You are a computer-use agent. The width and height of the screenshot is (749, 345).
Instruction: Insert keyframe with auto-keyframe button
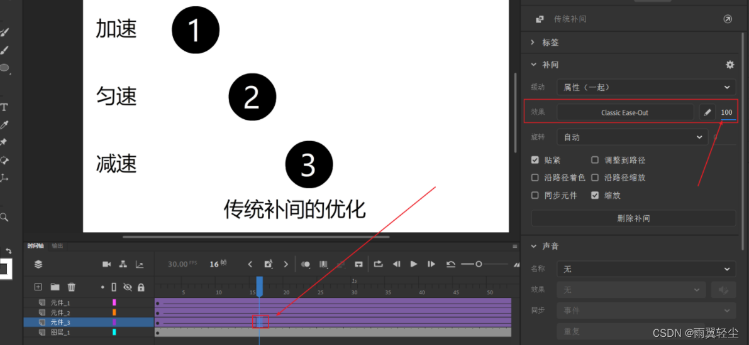click(269, 264)
